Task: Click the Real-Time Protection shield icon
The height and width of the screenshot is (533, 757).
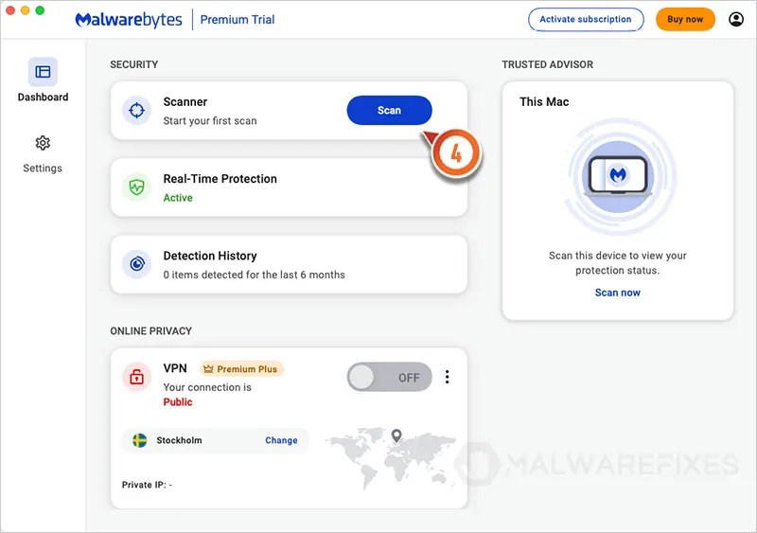Action: pyautogui.click(x=136, y=187)
